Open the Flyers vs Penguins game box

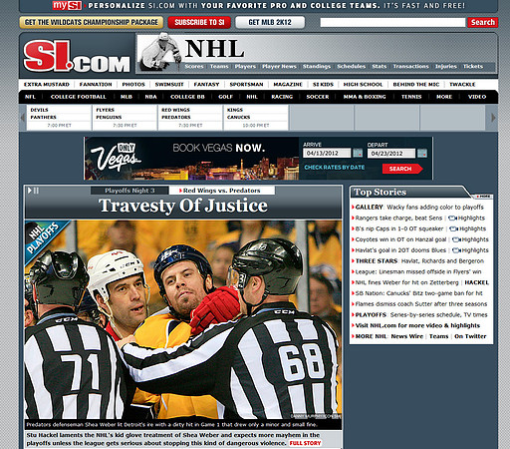[x=125, y=118]
